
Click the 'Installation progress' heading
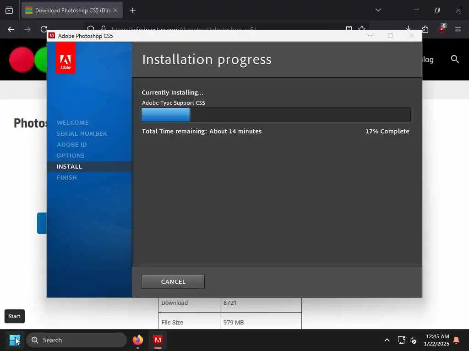[207, 59]
